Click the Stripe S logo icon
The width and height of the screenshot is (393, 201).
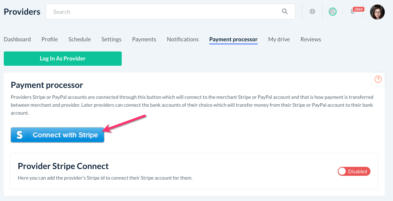coord(20,135)
